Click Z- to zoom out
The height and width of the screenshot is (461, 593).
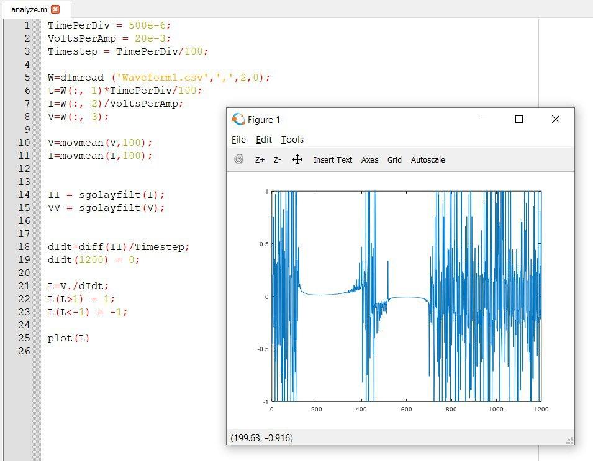(x=278, y=159)
